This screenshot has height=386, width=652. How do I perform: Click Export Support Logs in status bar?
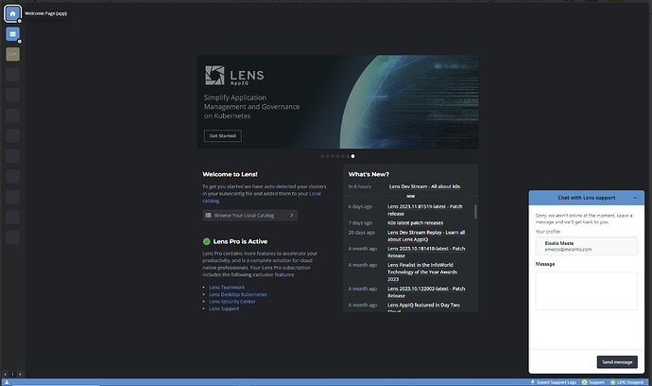click(553, 382)
